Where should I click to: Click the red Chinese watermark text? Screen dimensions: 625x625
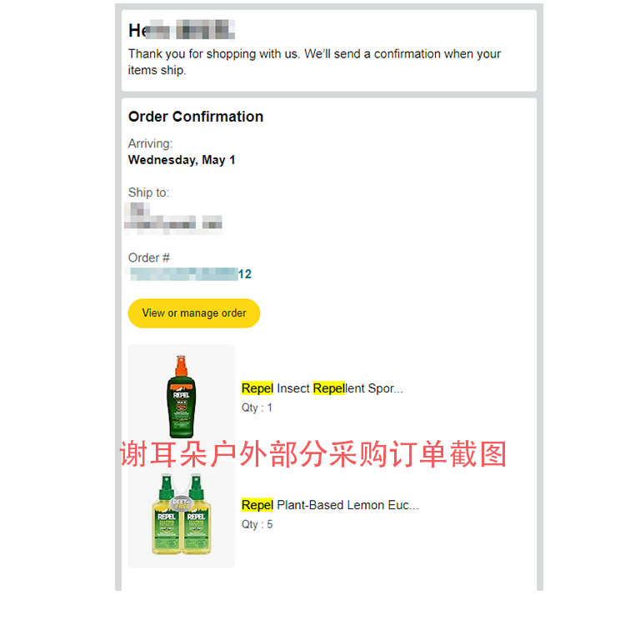pyautogui.click(x=313, y=454)
